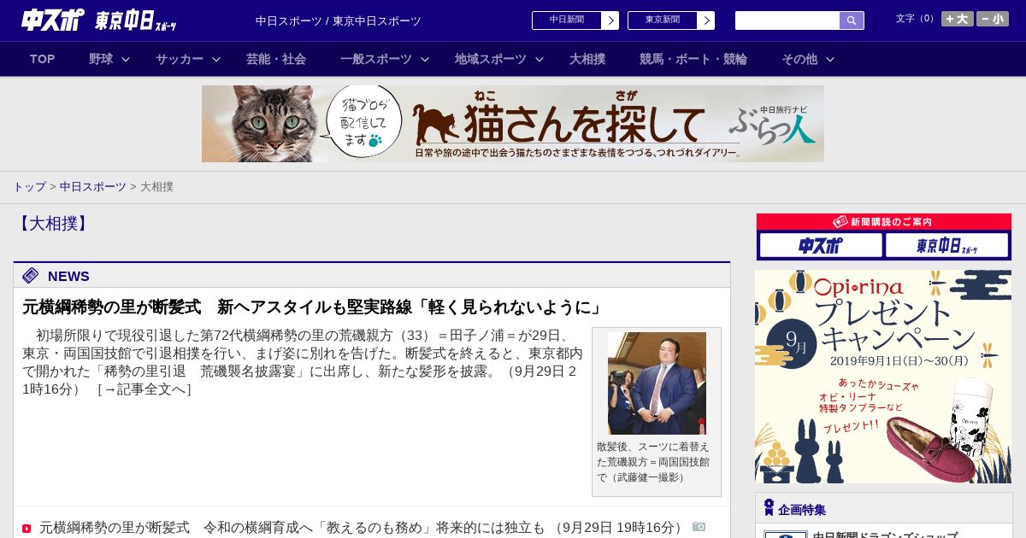Expand the 地域スポーツ dropdown chevron
Viewport: 1026px width, 538px height.
click(540, 59)
